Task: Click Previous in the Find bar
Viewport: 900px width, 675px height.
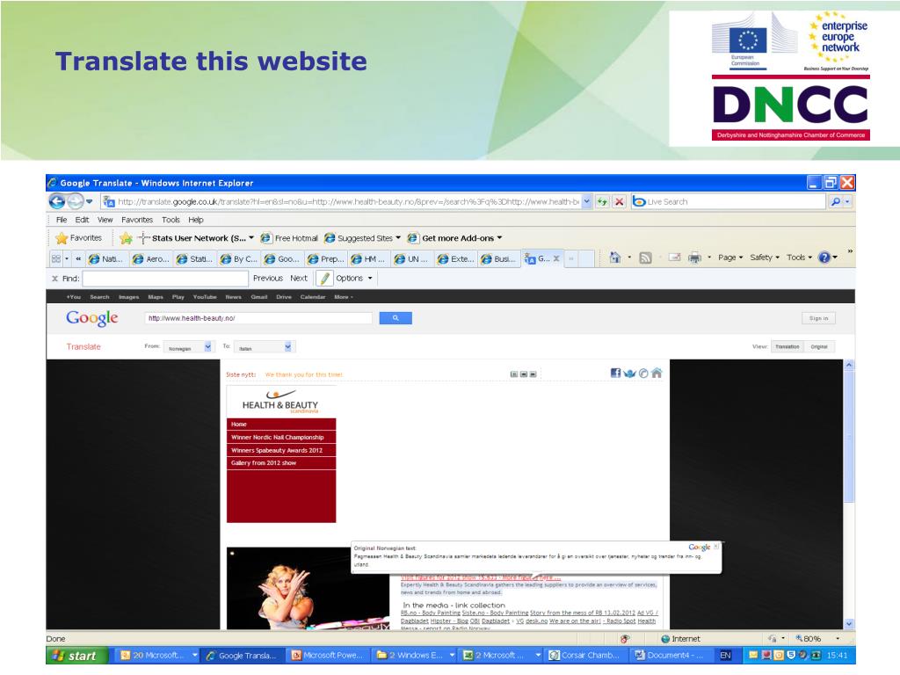Action: coord(267,278)
